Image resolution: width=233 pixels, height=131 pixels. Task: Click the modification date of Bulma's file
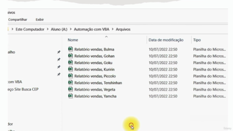point(163,49)
